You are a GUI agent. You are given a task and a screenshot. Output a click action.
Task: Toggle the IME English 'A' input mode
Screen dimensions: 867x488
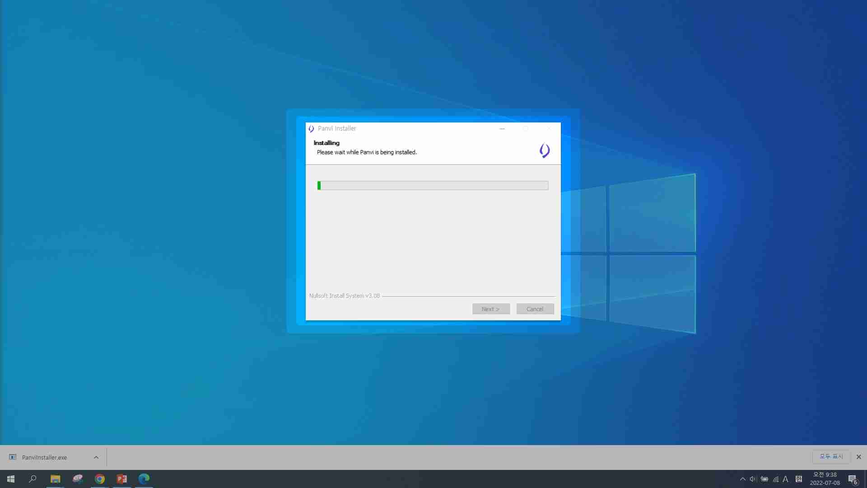coord(786,479)
